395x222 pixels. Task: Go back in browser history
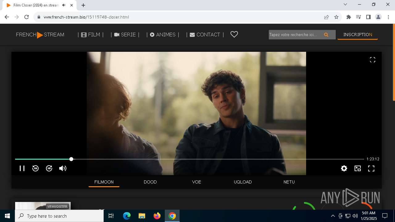click(7, 17)
